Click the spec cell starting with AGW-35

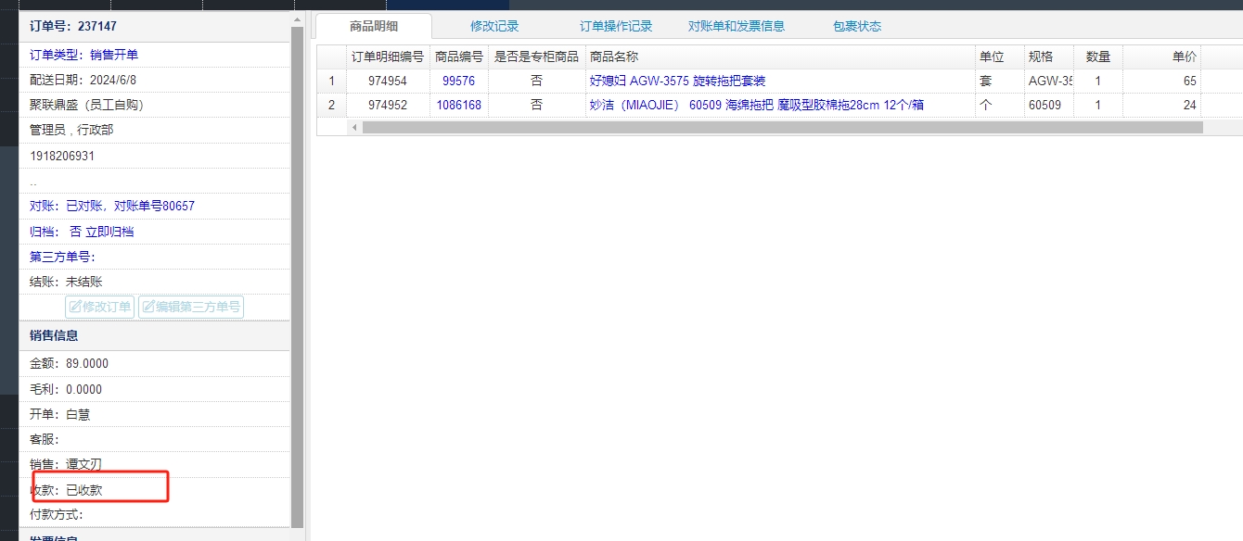[1049, 81]
